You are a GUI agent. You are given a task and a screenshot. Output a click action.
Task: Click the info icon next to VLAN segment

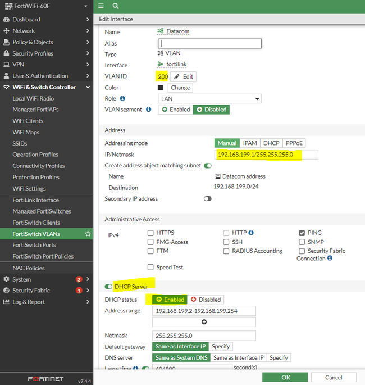pyautogui.click(x=149, y=110)
